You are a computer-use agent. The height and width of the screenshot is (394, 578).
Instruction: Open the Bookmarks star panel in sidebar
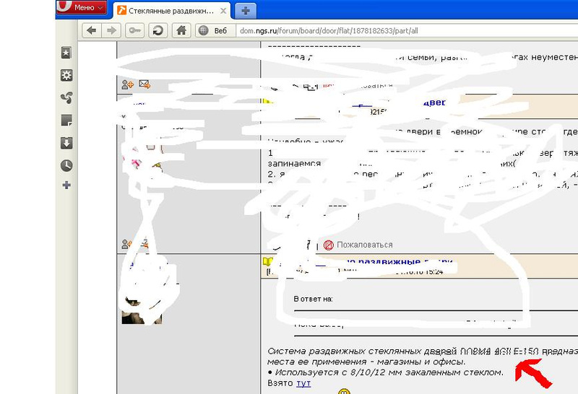(x=66, y=53)
